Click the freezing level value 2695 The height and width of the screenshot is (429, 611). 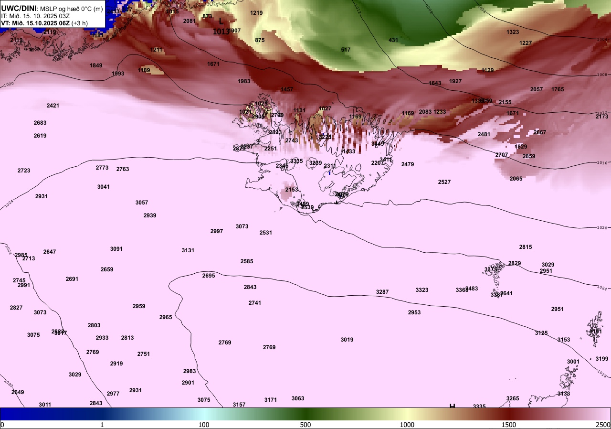[209, 276]
